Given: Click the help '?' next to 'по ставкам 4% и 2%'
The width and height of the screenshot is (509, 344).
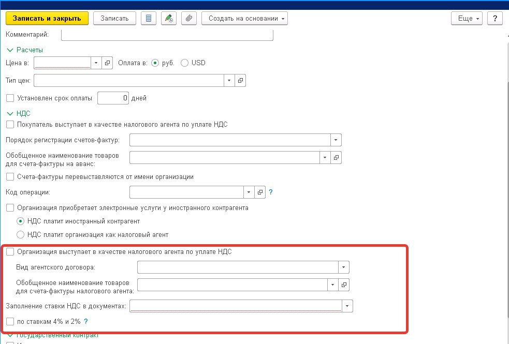Looking at the screenshot, I should point(86,322).
